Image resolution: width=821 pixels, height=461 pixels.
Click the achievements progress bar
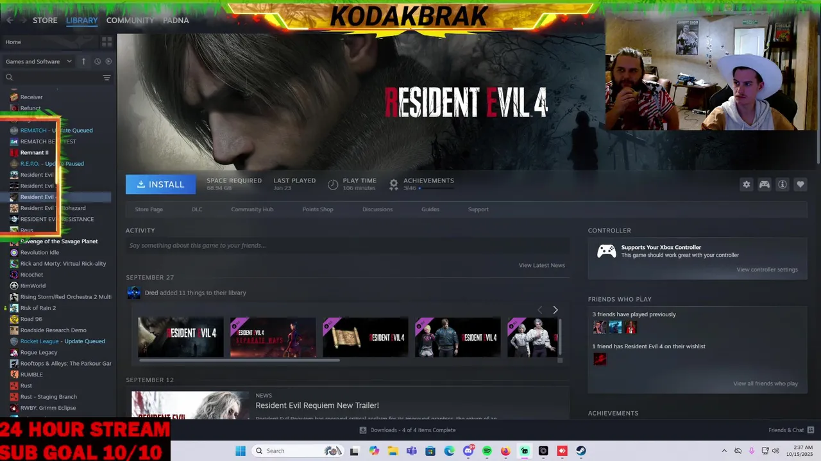436,188
